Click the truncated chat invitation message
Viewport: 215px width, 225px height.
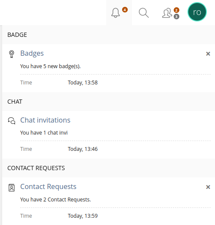[44, 133]
